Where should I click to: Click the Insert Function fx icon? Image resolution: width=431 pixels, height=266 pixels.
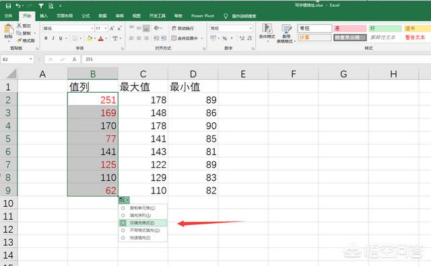[74, 59]
